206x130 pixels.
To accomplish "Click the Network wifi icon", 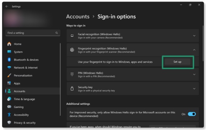I will 9,67.
